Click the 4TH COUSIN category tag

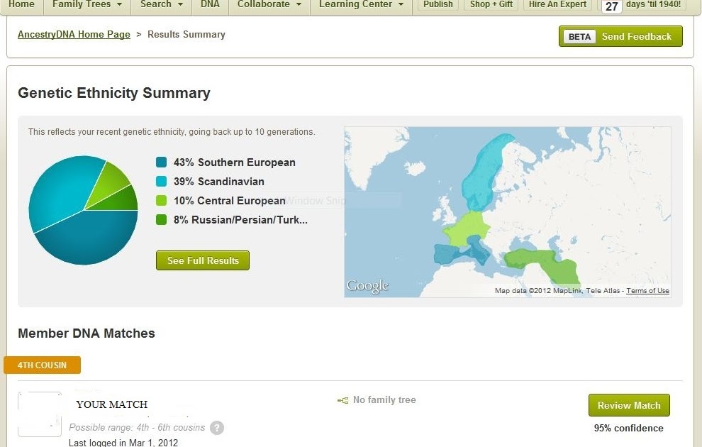click(42, 365)
